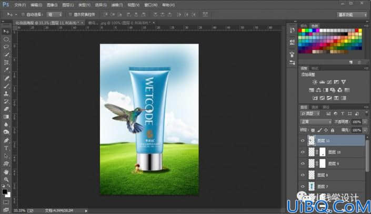Screen dimensions: 371x214
Task: Click the new swatch button in Swatches panel
Action: pos(351,62)
